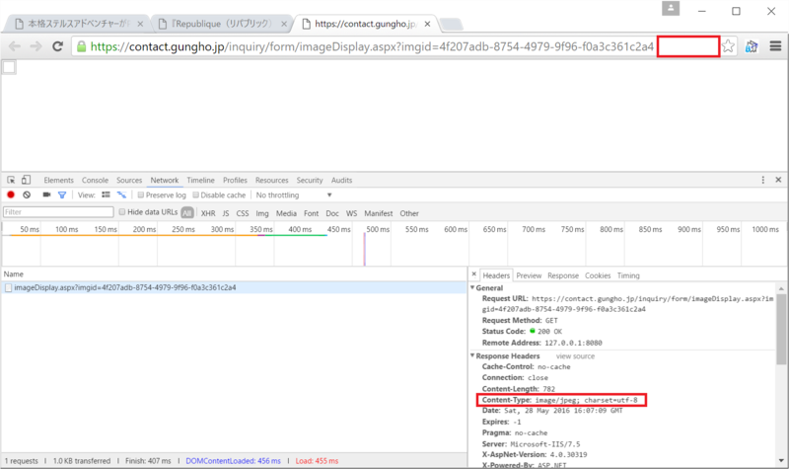Open the Audits panel tab

341,181
